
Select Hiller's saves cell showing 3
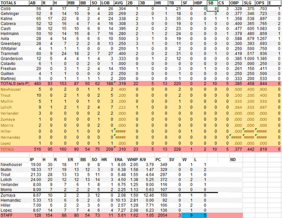(x=175, y=205)
